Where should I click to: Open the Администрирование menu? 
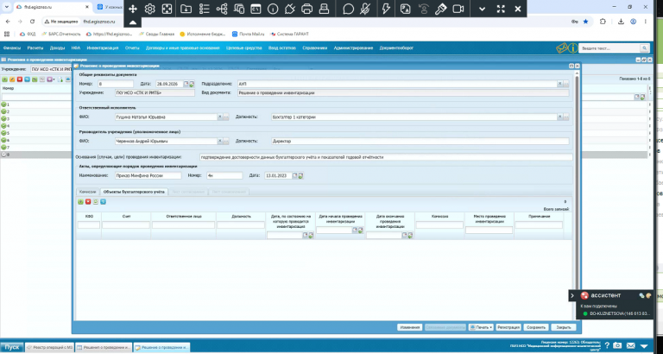coord(353,48)
